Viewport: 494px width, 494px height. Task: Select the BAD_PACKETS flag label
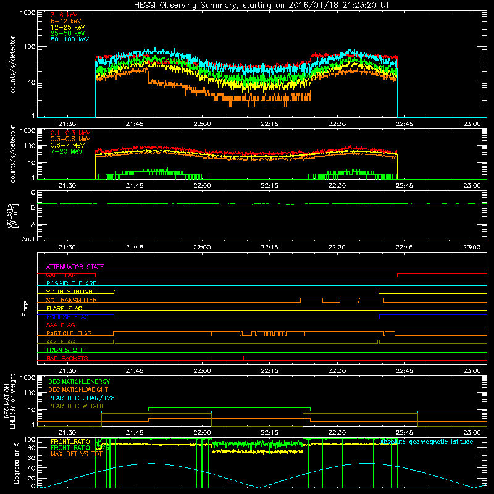tap(67, 359)
